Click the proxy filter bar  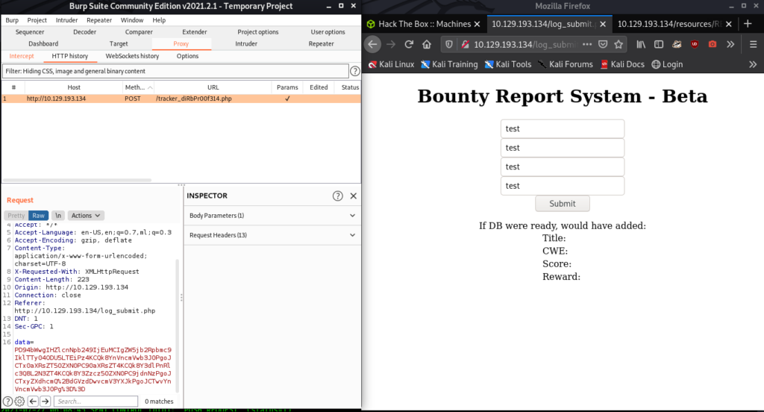pyautogui.click(x=175, y=71)
